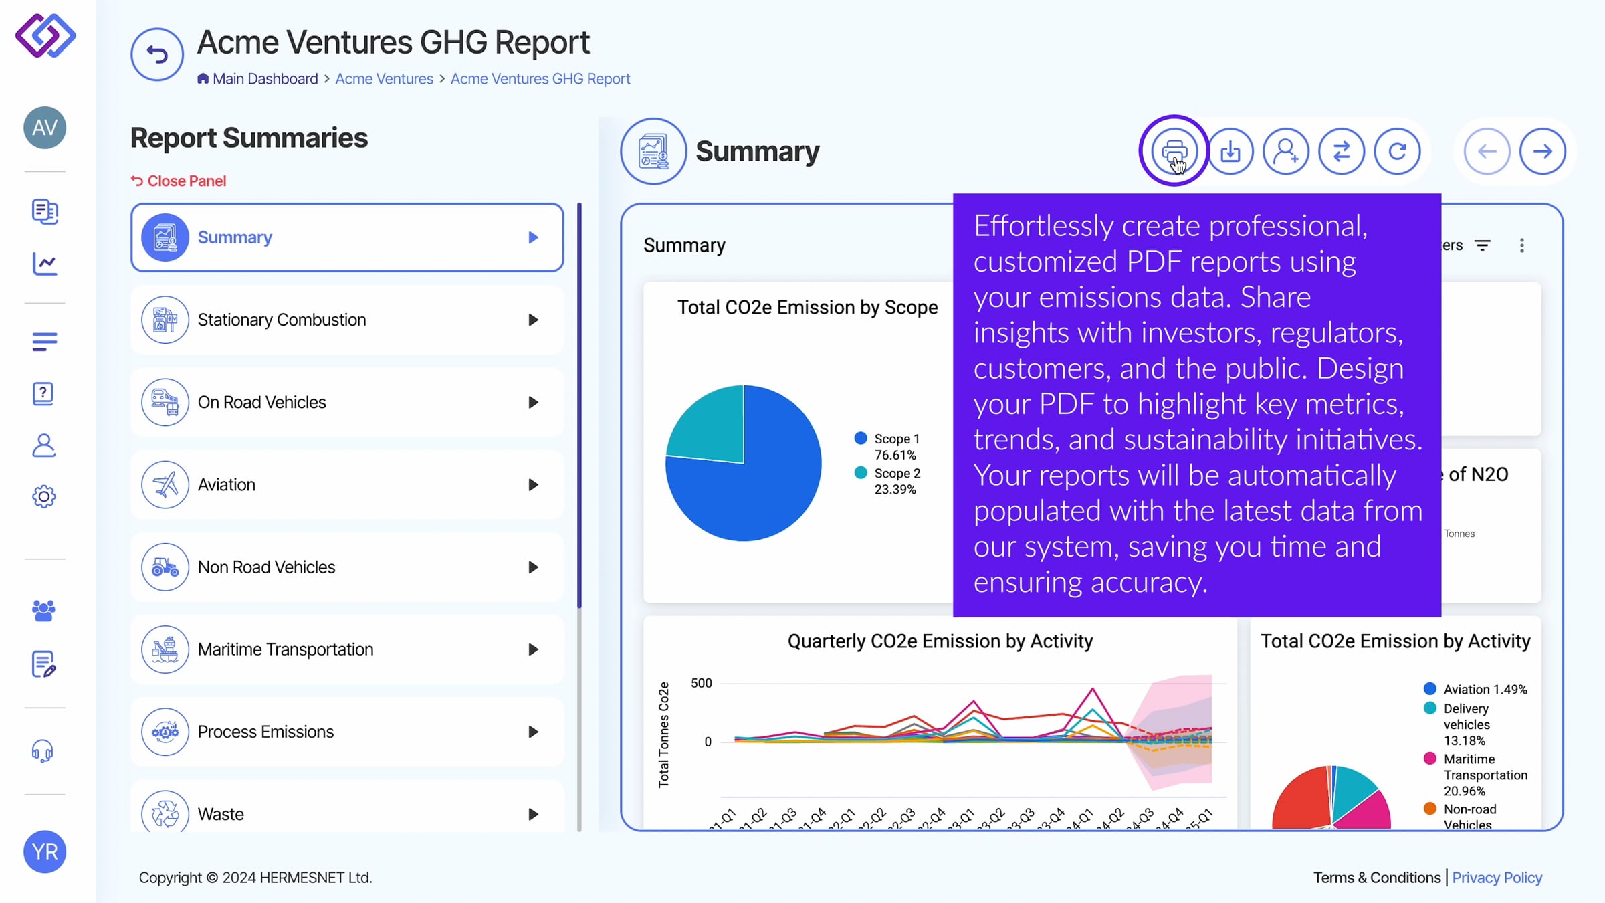The height and width of the screenshot is (903, 1605).
Task: Open analytics line chart sidebar icon
Action: (44, 264)
